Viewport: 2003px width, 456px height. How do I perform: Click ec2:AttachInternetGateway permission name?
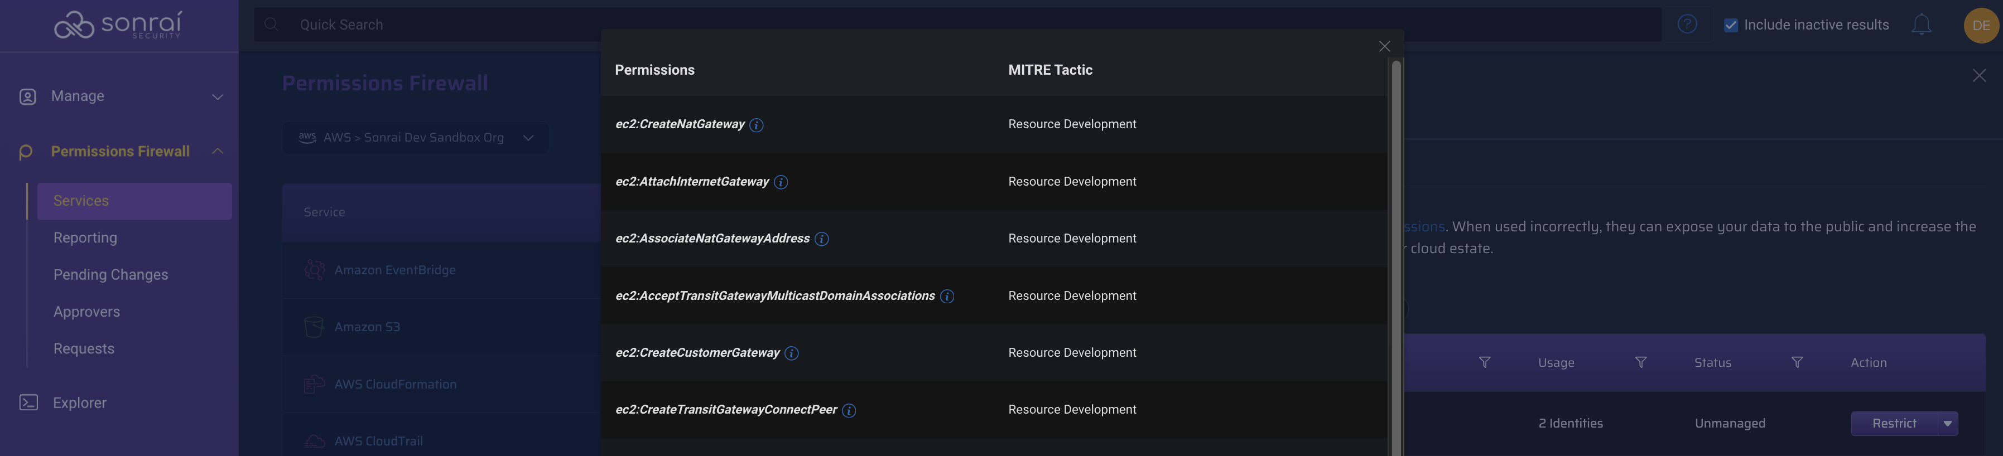[692, 182]
